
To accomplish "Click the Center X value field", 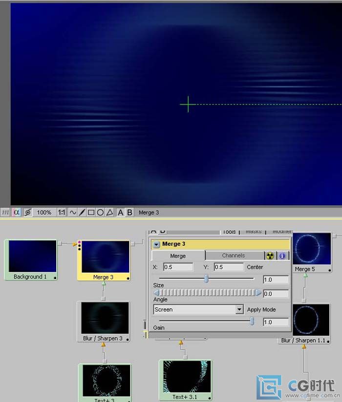I will [178, 267].
